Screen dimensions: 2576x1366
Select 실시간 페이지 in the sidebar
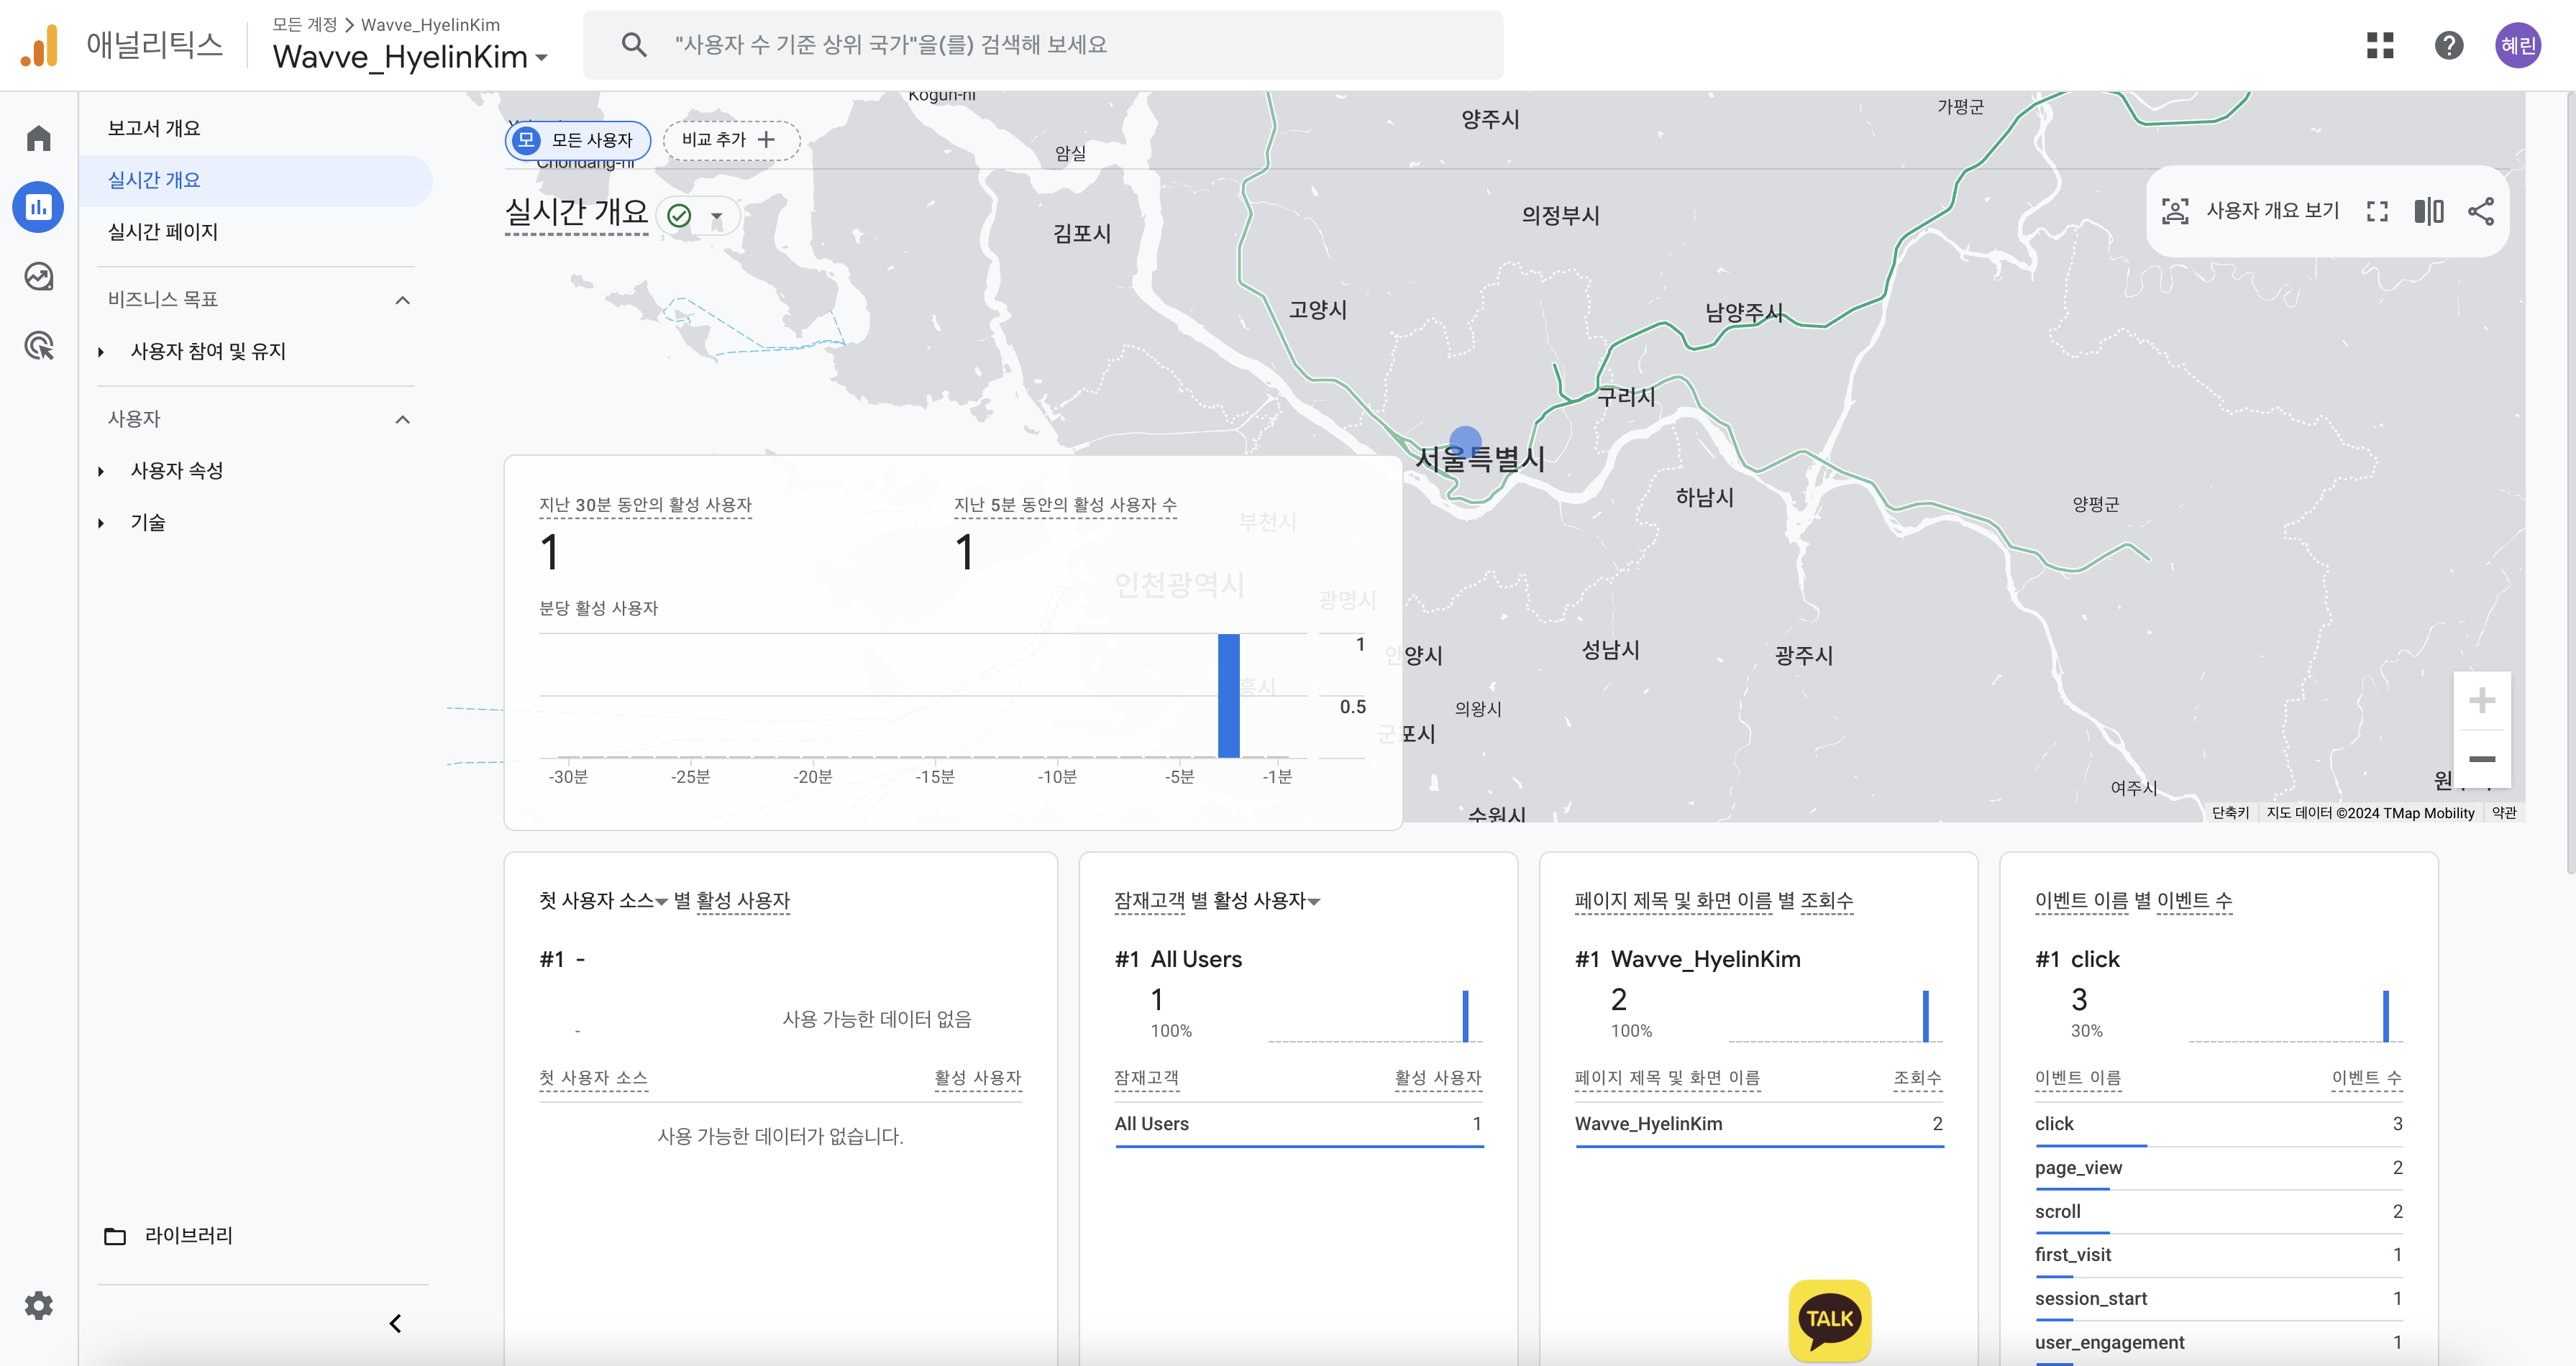pos(163,232)
